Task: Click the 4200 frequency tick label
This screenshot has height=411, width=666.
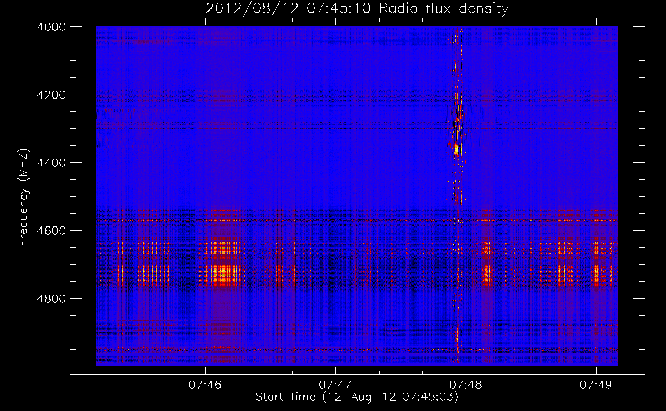Action: pyautogui.click(x=51, y=95)
